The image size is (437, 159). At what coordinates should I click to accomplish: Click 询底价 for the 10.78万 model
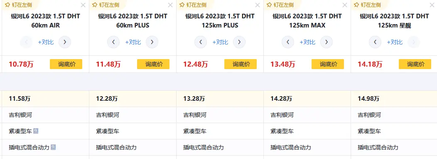pyautogui.click(x=66, y=64)
